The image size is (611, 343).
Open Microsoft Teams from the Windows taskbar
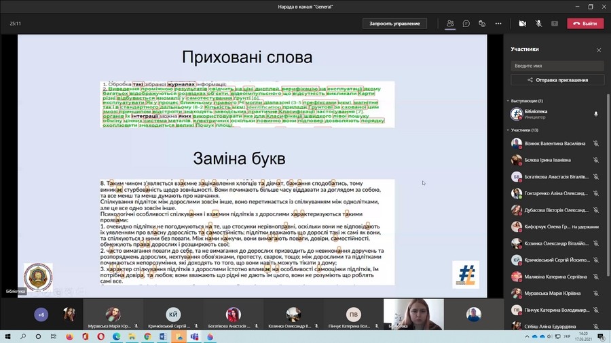coord(194,336)
